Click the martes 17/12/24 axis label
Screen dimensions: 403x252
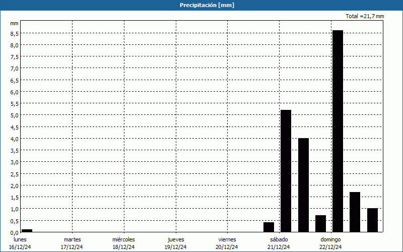point(72,243)
